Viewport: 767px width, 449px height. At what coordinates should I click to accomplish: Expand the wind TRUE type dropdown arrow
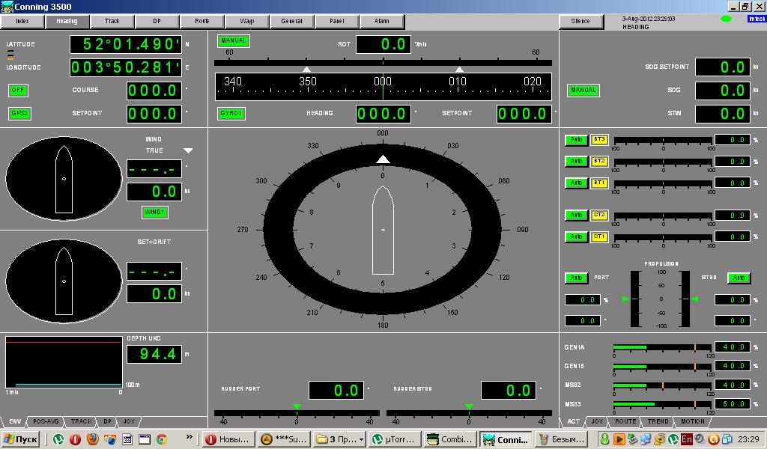[x=188, y=151]
